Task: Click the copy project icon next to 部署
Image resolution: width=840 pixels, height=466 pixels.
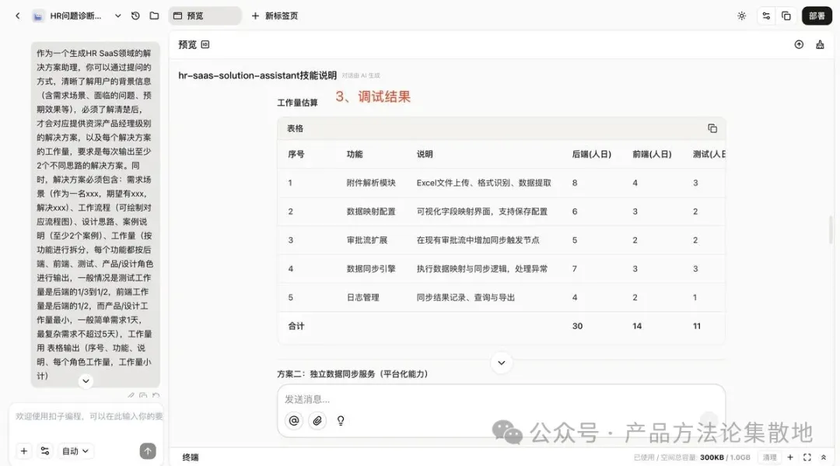Action: [x=786, y=16]
